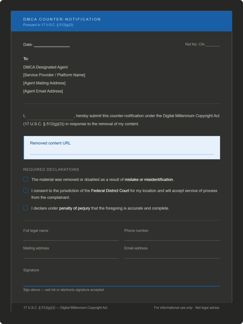Click the [Service Provider / Platform Name] placeholder
Image resolution: width=243 pixels, height=324 pixels.
54,75
